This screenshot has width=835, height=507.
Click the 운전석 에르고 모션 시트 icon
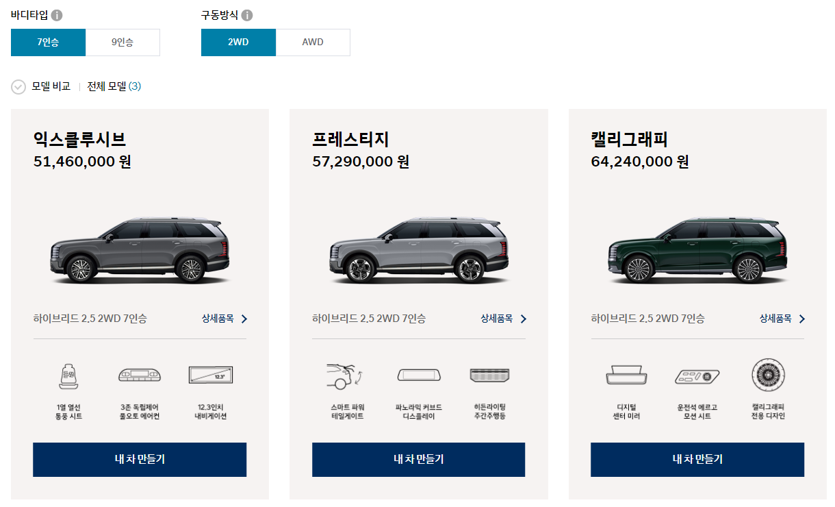697,375
